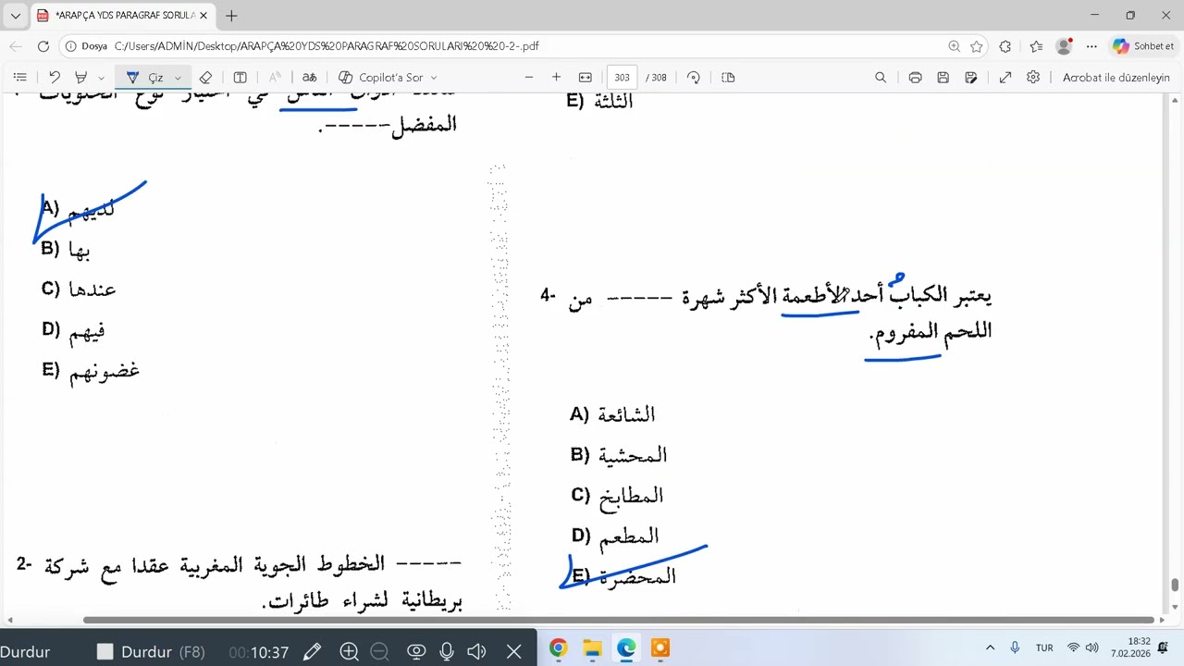Click the address bar file path

click(x=327, y=46)
